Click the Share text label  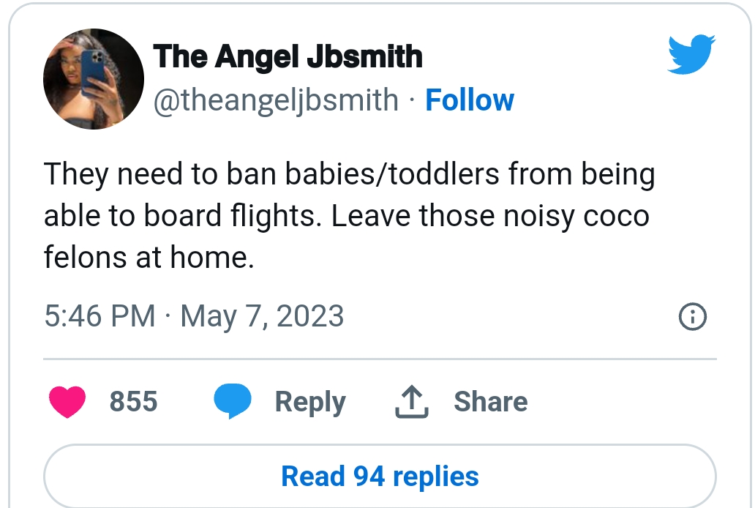pyautogui.click(x=490, y=402)
